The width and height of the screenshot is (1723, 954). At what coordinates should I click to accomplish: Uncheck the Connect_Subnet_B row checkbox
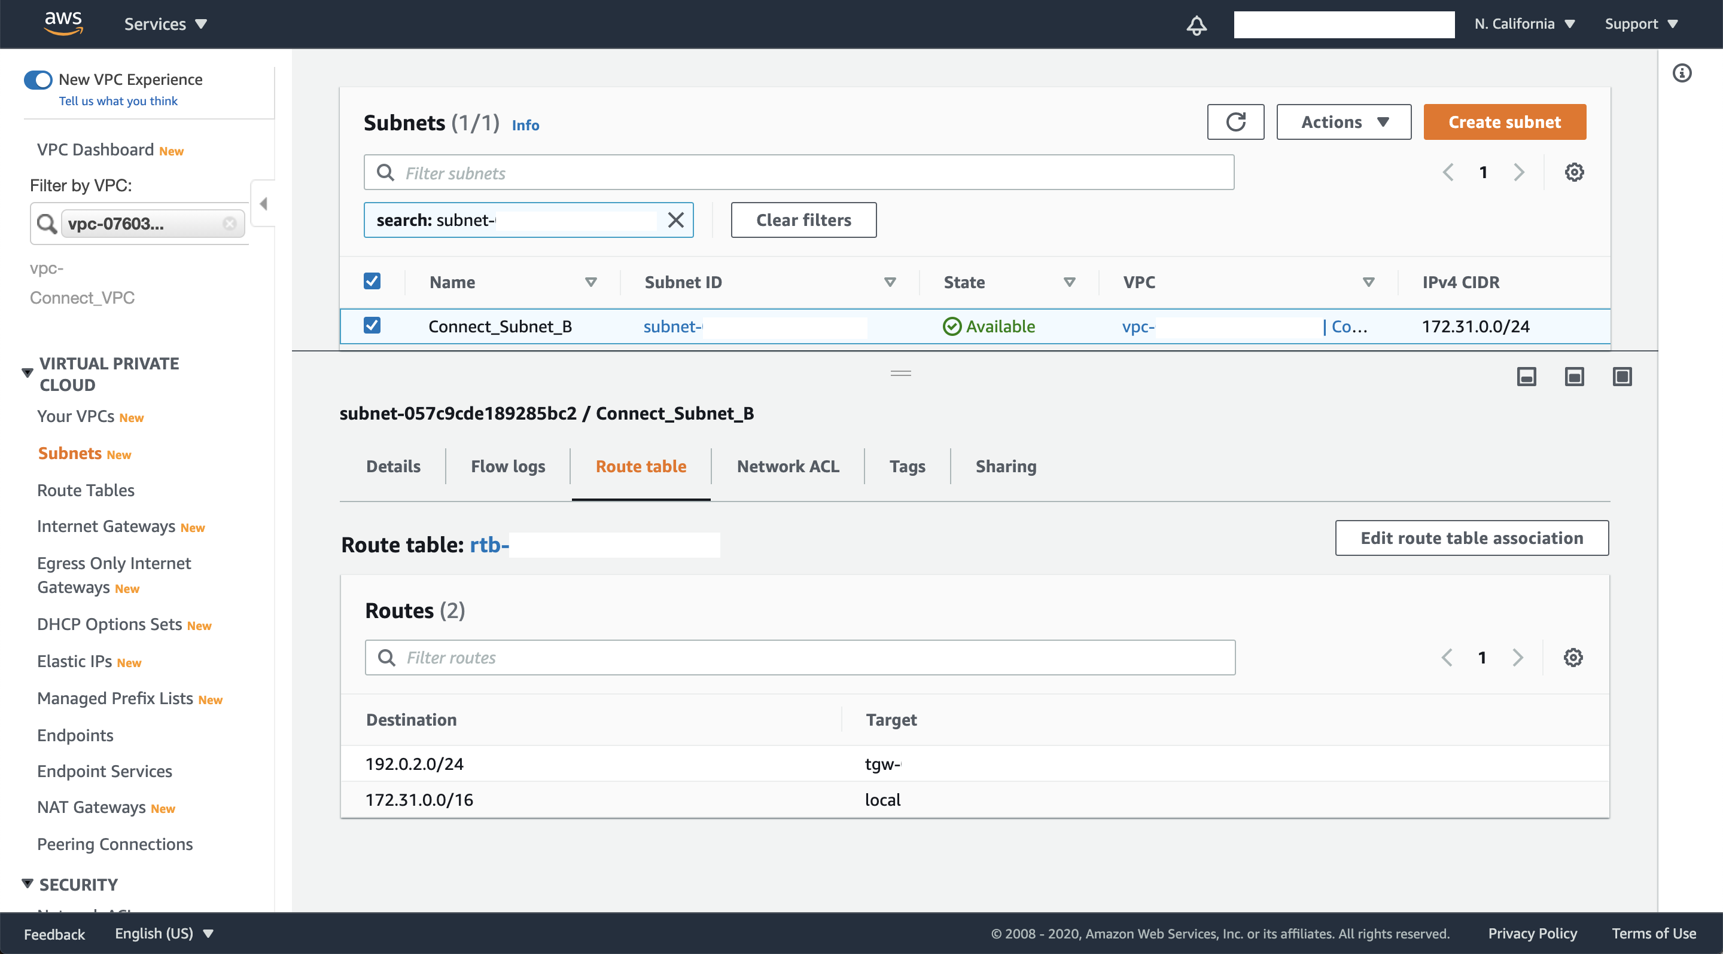tap(372, 325)
